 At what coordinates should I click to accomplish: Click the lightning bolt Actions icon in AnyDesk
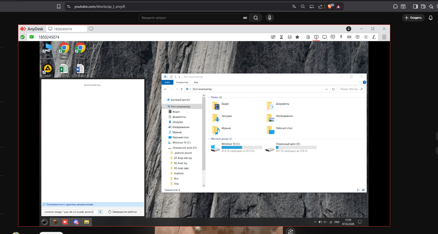tap(341, 37)
